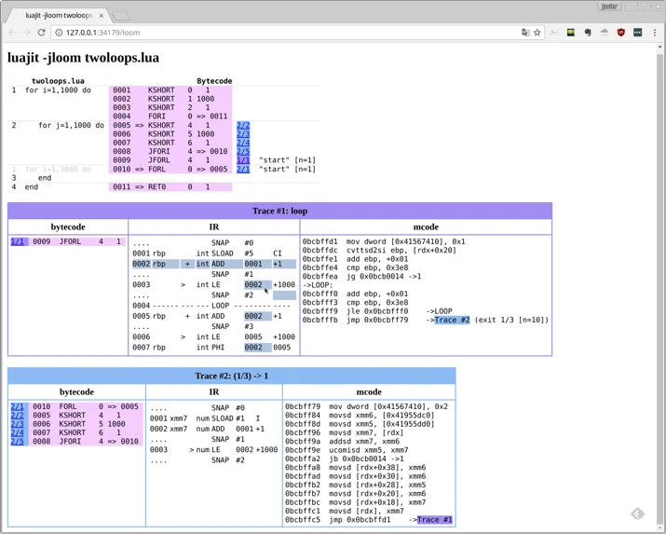Click the '(exit 1/3 [n=10])' annotation
The height and width of the screenshot is (534, 666).
tap(511, 320)
